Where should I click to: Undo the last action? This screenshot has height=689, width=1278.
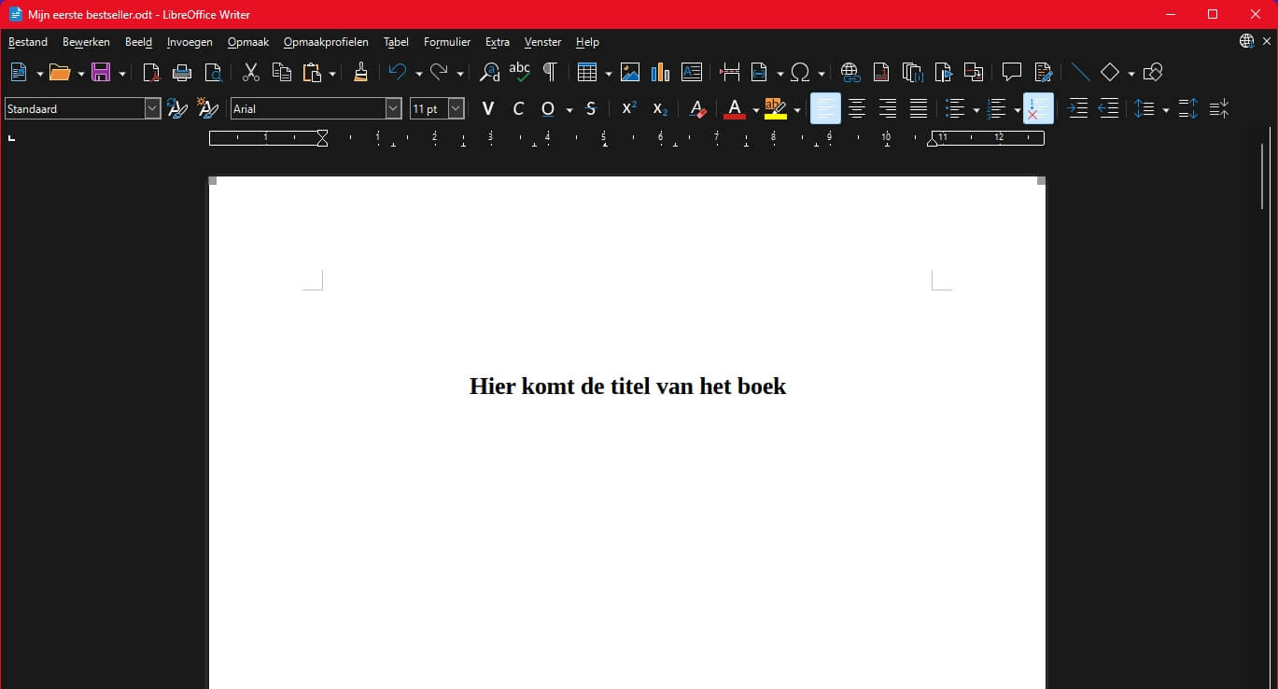(398, 72)
